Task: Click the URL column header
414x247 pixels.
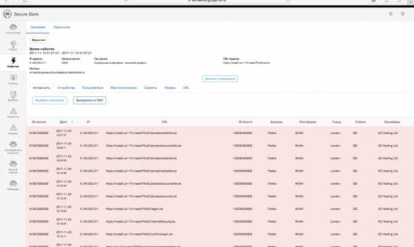Action: (164, 122)
